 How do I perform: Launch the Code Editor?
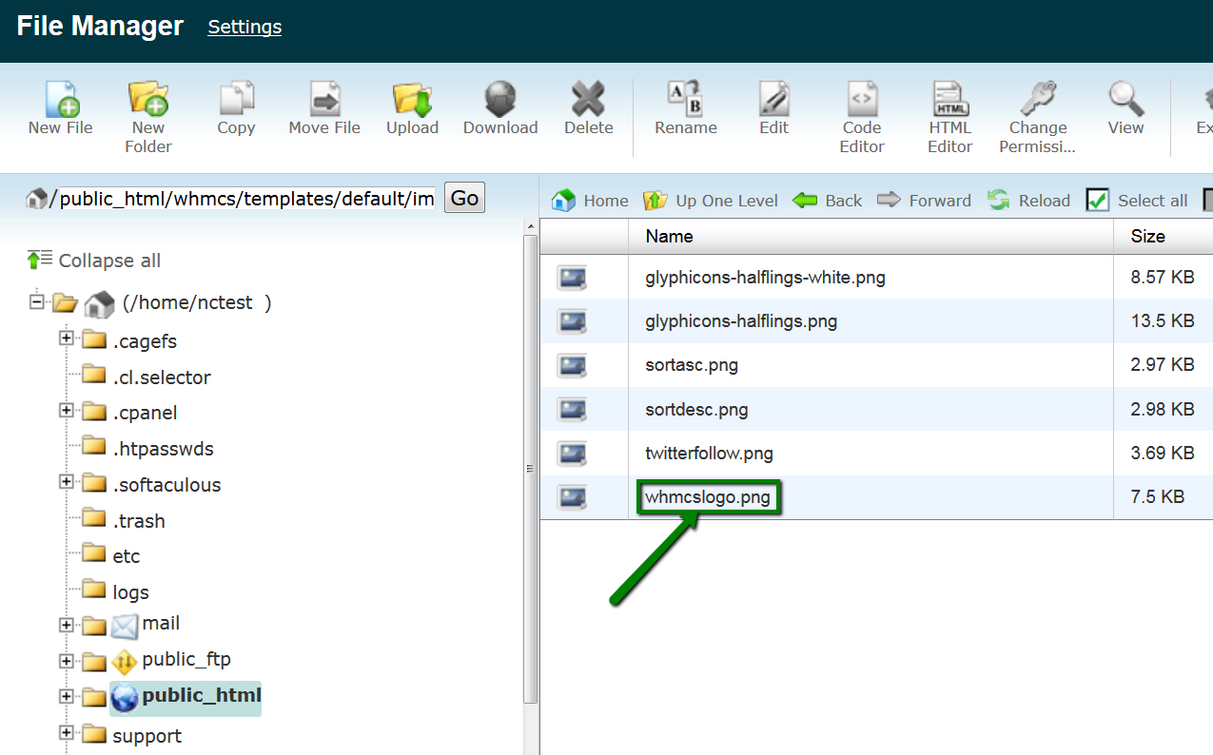(862, 99)
